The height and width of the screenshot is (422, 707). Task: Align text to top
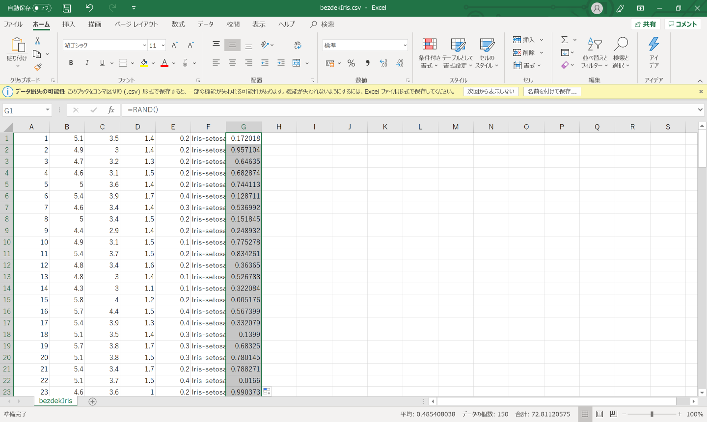[216, 45]
